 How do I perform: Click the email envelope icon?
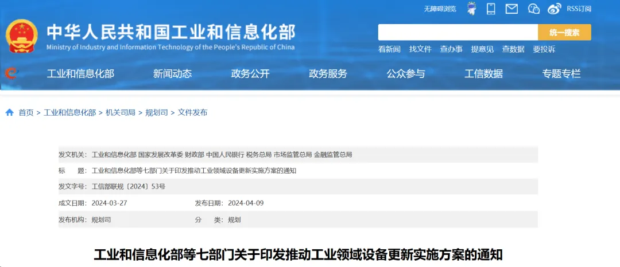511,9
